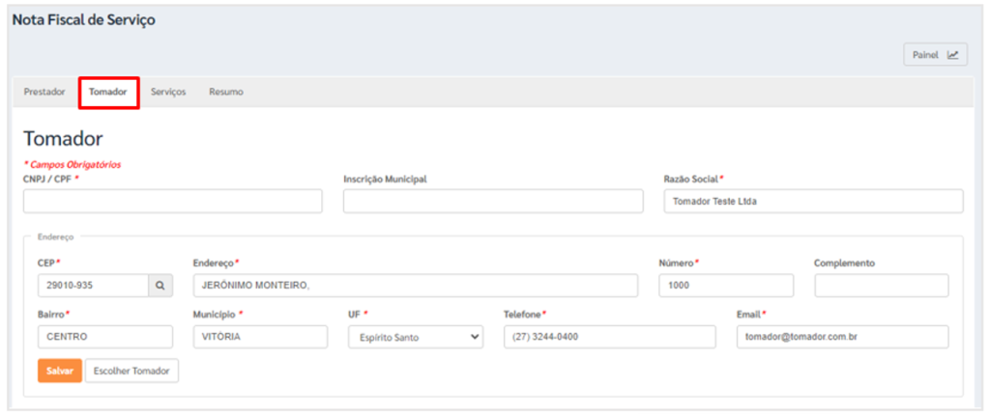990x414 pixels.
Task: Click the Endereço field JERÔNIMO MONTEIRO
Action: pyautogui.click(x=416, y=286)
